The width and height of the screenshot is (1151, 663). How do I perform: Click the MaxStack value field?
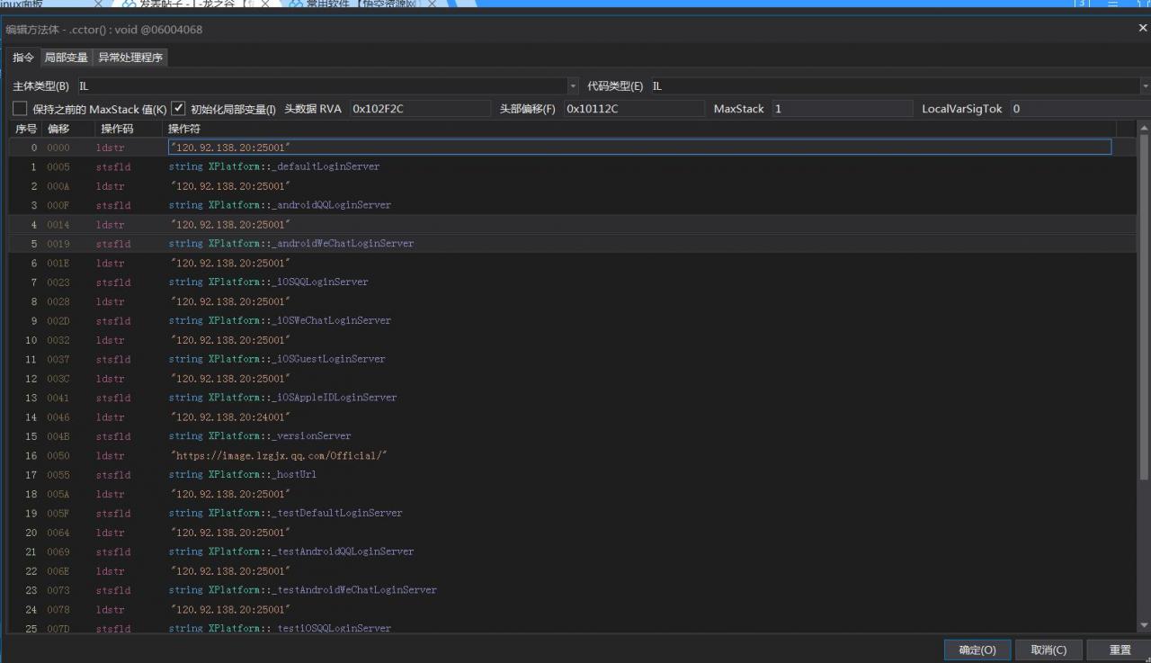point(842,109)
